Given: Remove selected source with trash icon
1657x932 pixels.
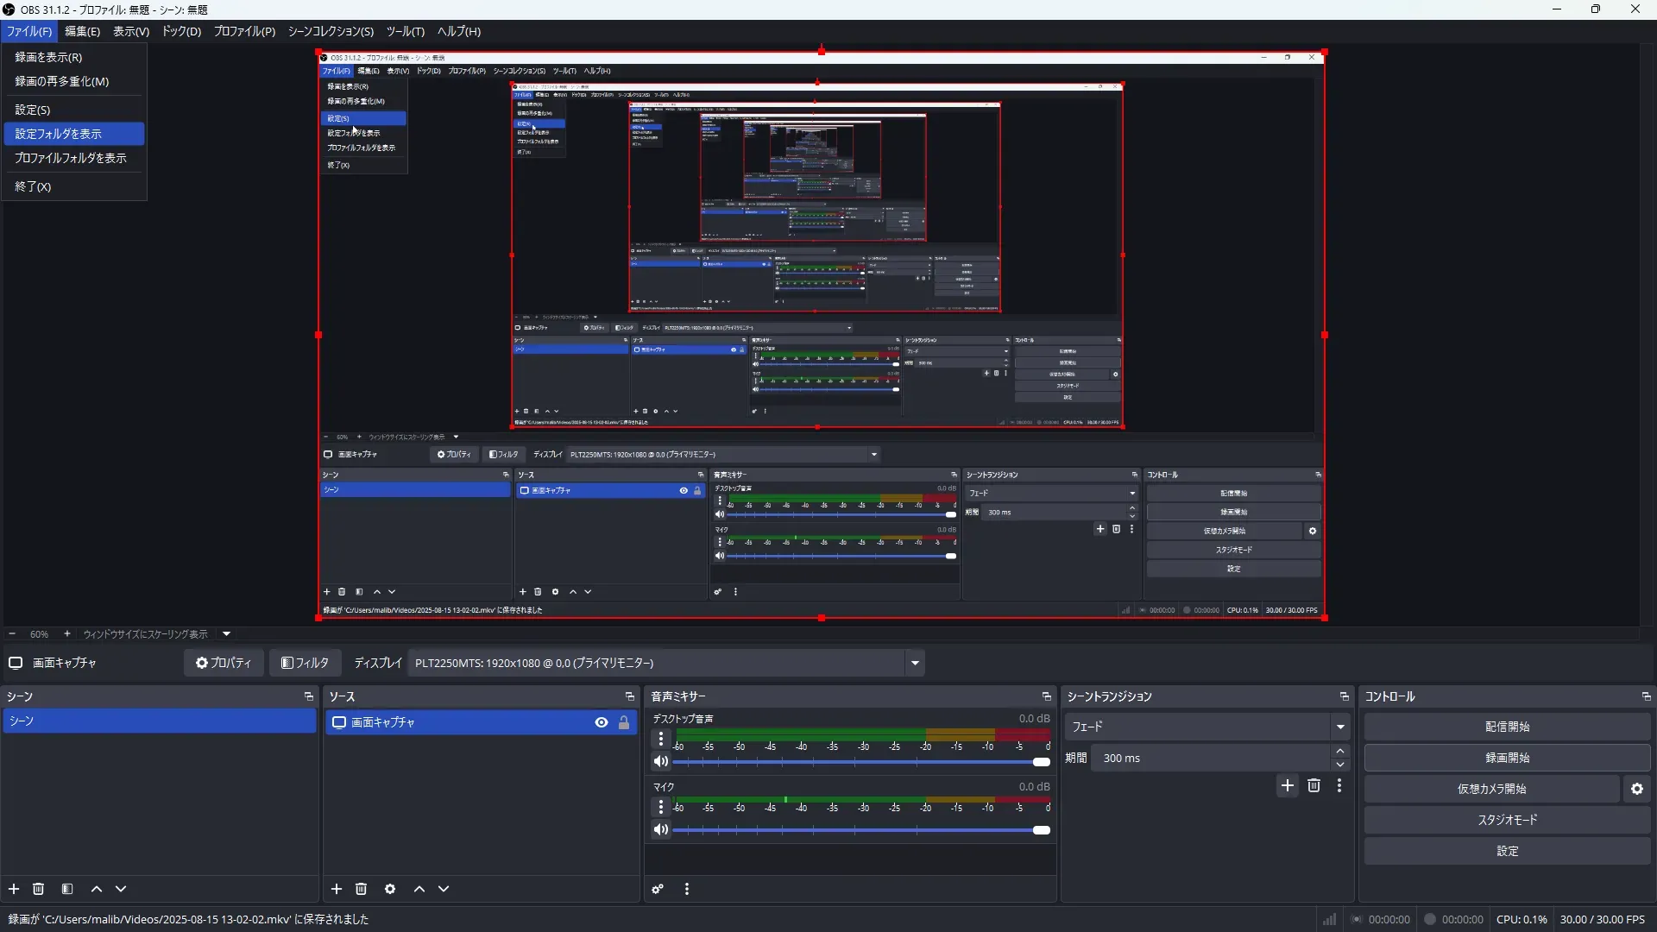Looking at the screenshot, I should click(x=362, y=889).
